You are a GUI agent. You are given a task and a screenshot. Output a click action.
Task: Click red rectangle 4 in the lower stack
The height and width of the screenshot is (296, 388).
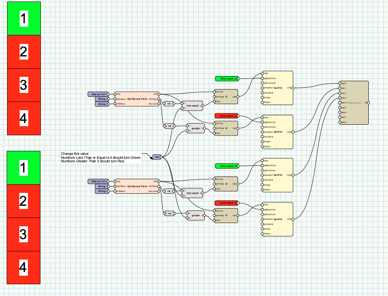(24, 267)
